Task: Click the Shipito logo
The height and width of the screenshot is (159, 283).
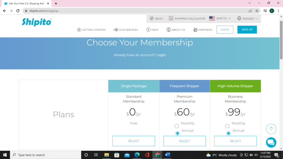Action: coord(37,22)
